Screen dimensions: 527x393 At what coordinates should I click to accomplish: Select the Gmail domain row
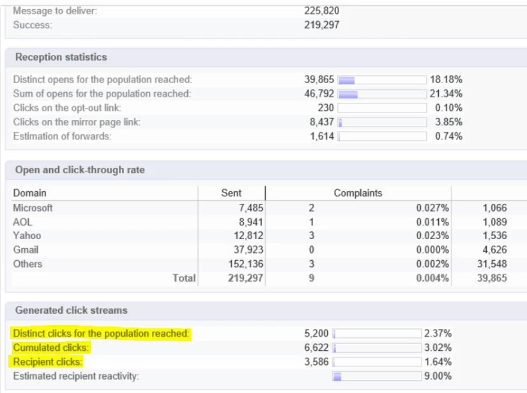pos(269,249)
